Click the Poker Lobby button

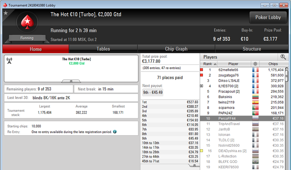(x=268, y=17)
